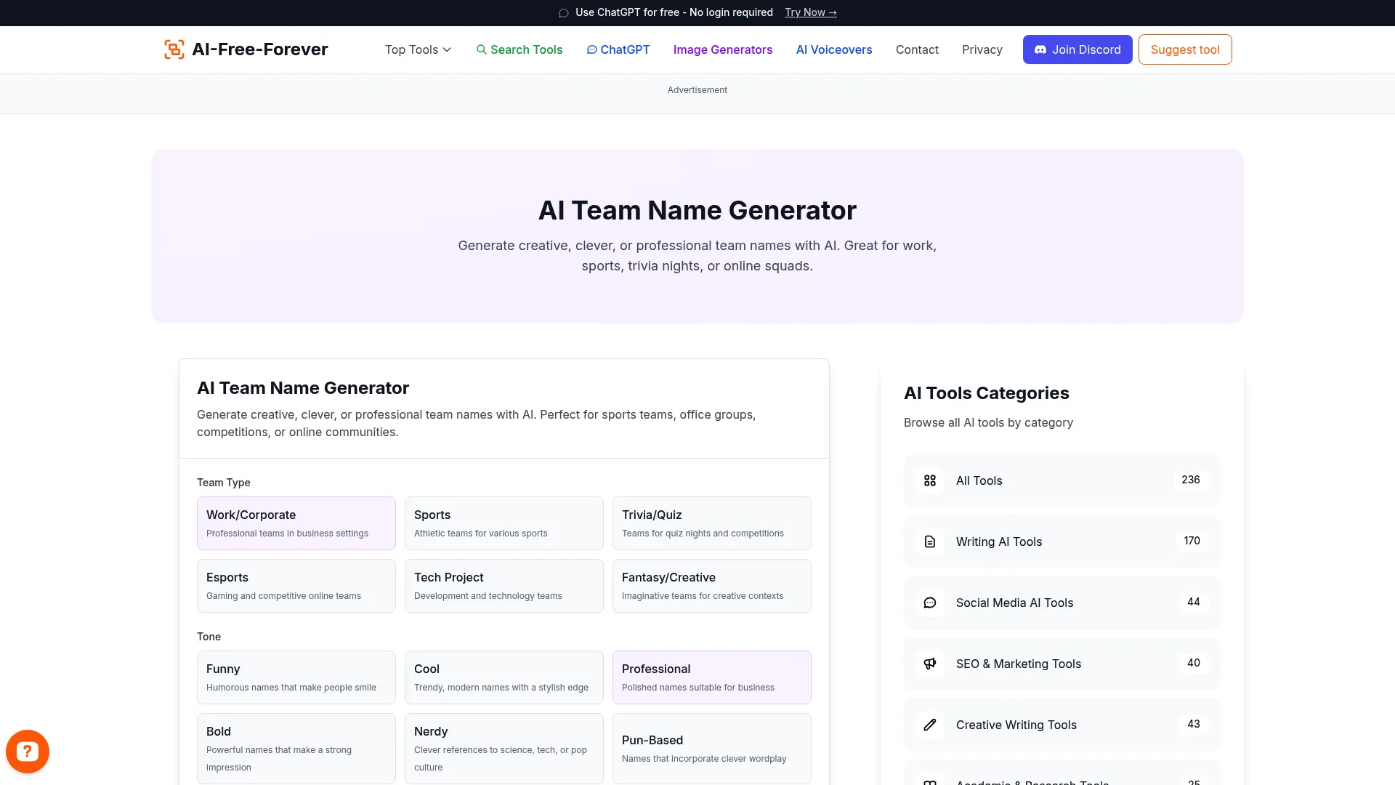
Task: Open the orange help widget at bottom left
Action: (27, 751)
